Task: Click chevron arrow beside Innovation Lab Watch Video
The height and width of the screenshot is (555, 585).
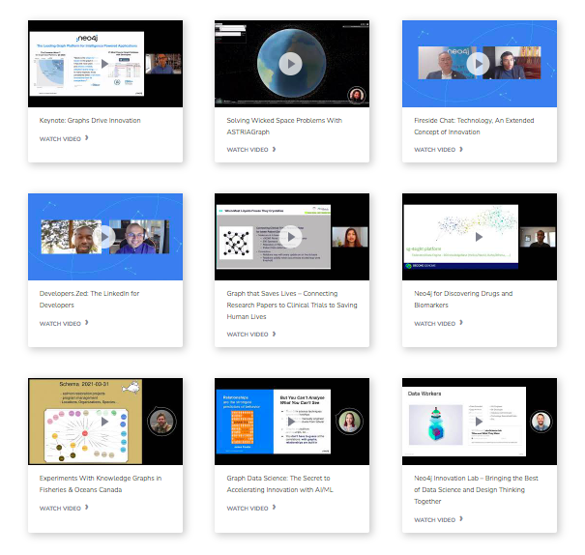Action: tap(461, 519)
